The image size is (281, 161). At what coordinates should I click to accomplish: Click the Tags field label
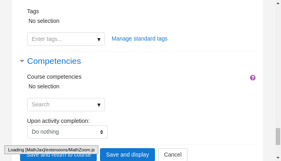click(33, 11)
